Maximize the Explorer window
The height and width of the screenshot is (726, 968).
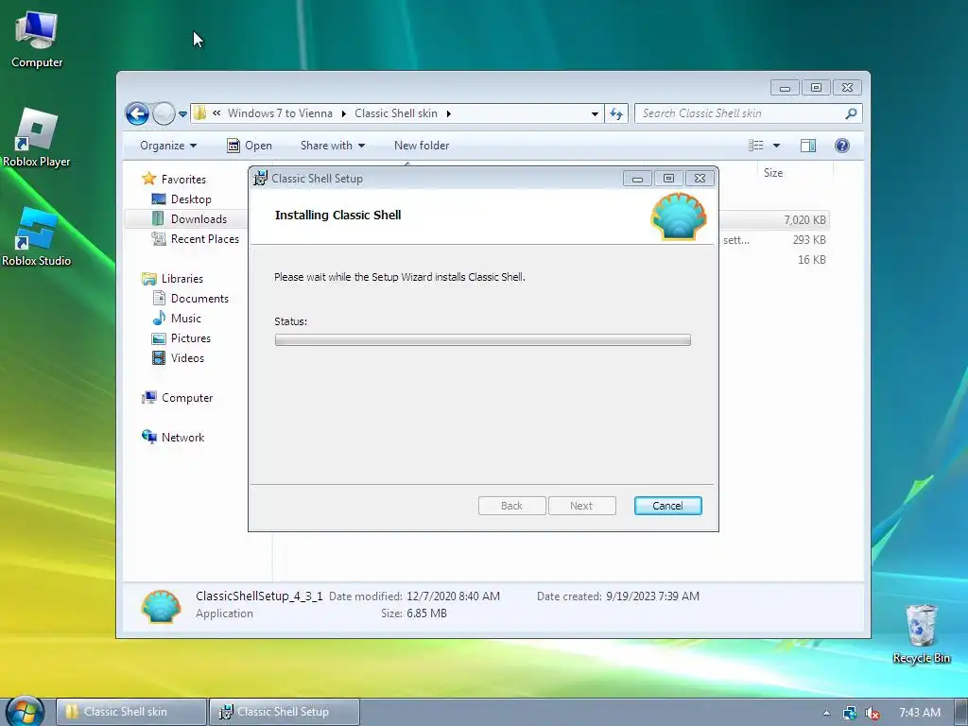click(816, 88)
